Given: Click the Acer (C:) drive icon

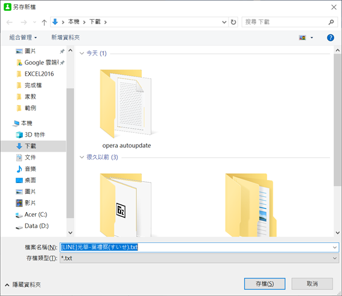Looking at the screenshot, I should point(19,215).
